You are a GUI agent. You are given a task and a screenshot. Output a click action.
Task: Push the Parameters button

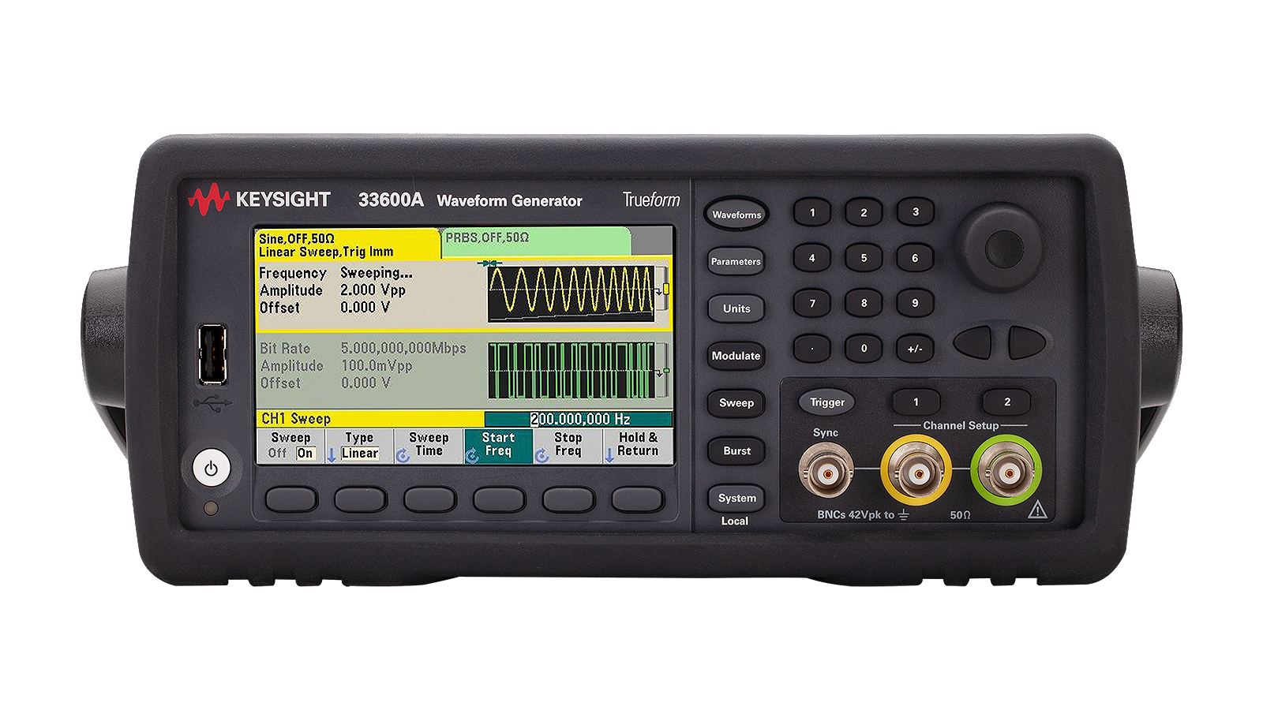[x=736, y=261]
